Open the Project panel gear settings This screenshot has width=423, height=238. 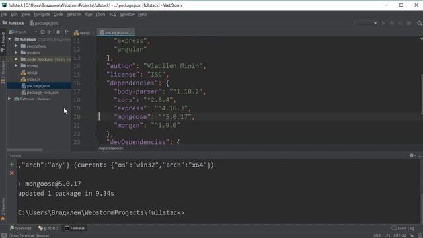click(x=59, y=32)
